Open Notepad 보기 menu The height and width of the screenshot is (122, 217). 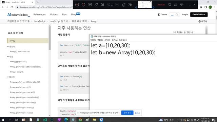pos(115,40)
